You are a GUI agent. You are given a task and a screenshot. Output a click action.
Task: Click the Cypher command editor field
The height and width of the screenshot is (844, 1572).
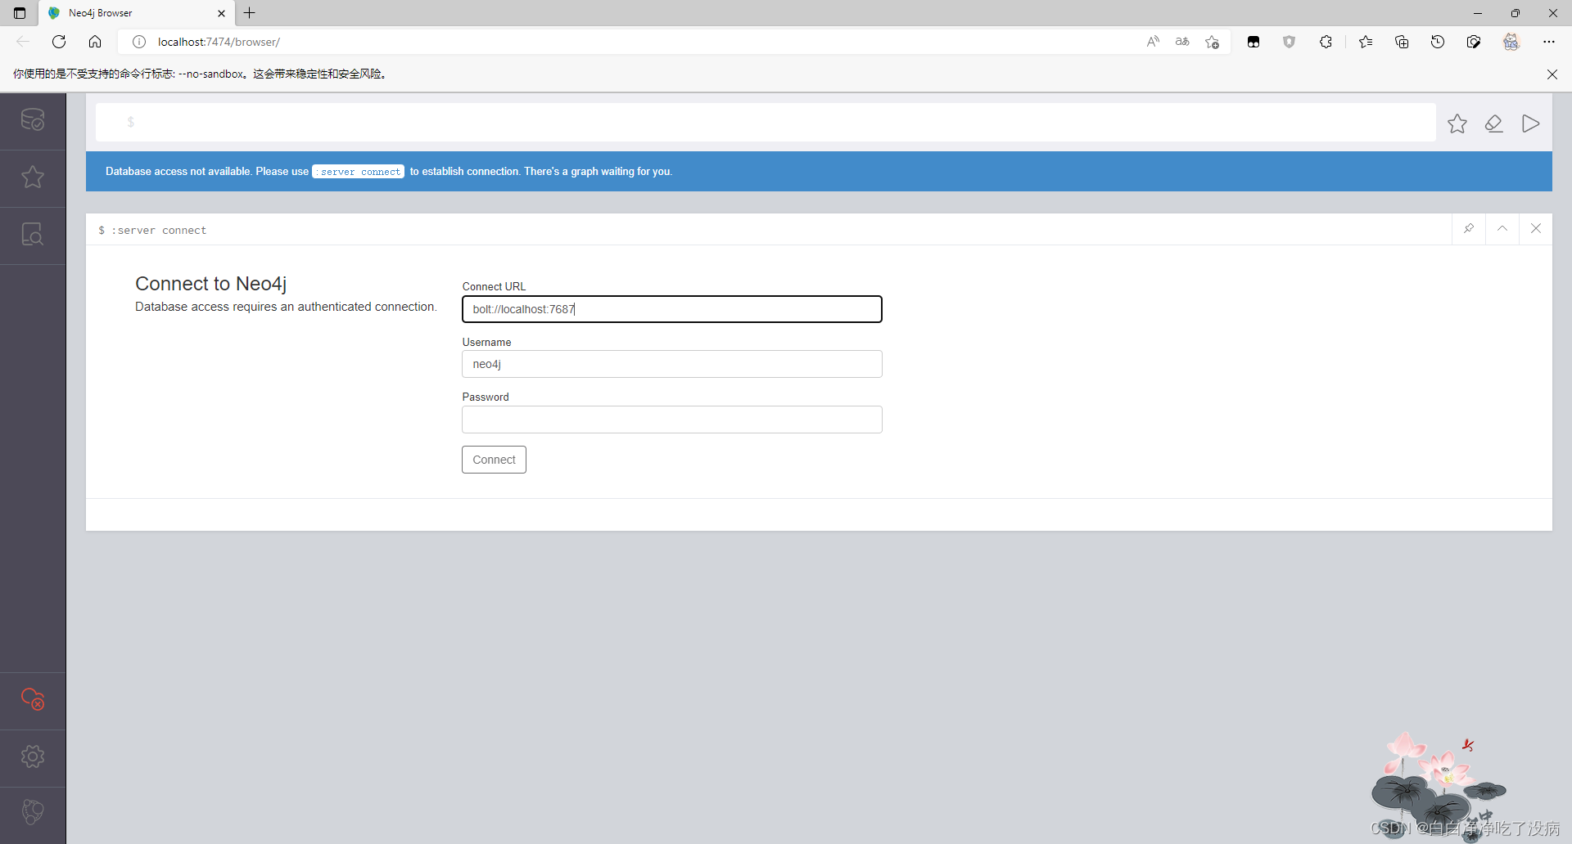point(766,122)
